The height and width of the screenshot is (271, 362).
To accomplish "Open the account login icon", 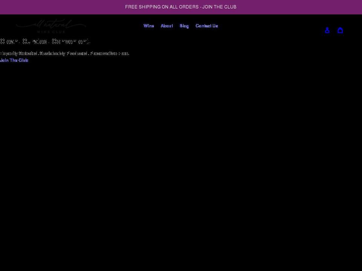I will point(327,30).
